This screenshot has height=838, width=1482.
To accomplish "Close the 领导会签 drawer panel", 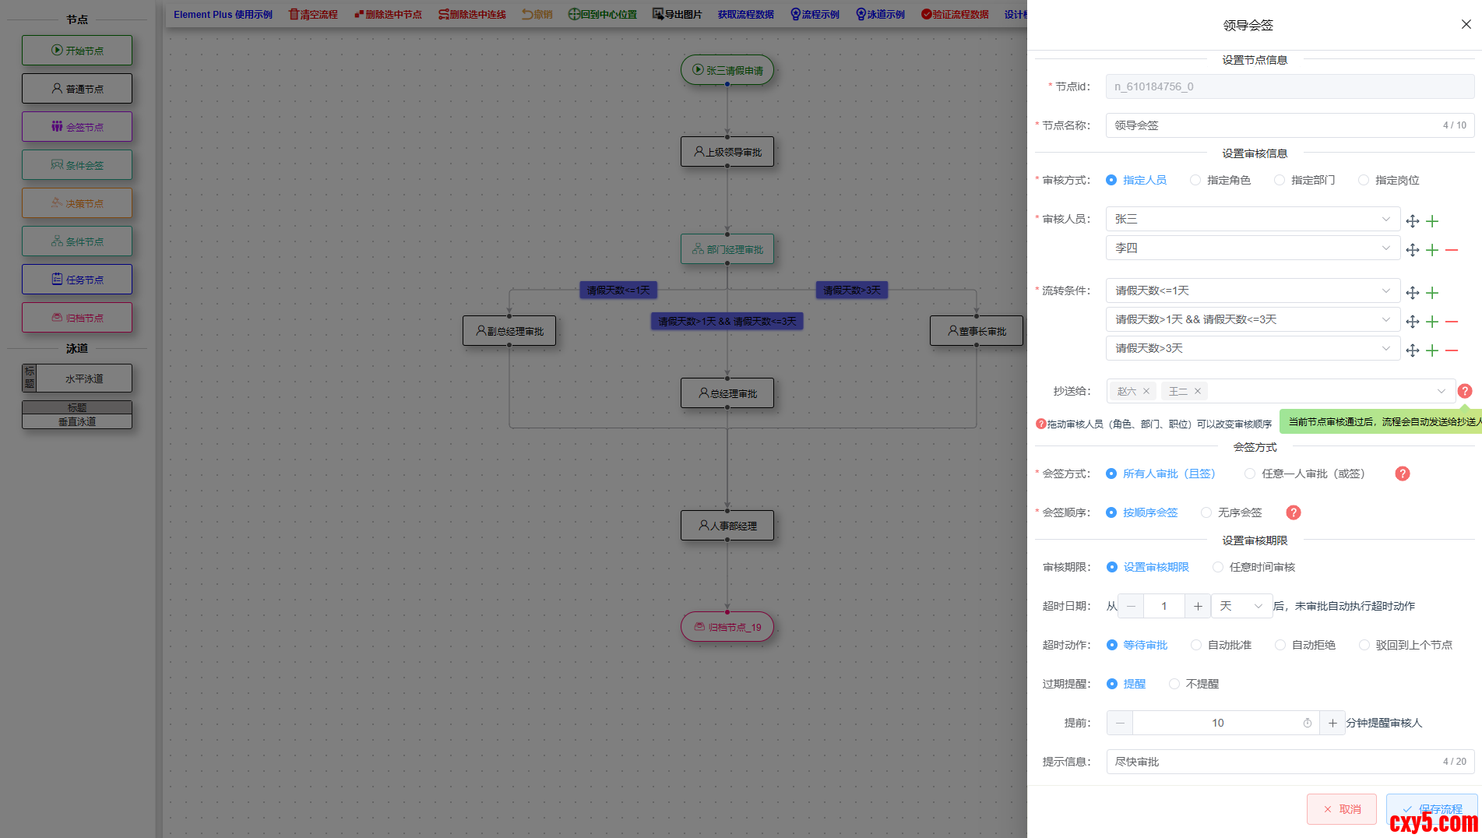I will point(1466,24).
